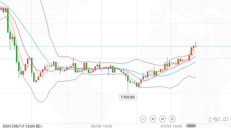Click the gray dotted pill on the time axis
The image size is (231, 128).
[x=191, y=126]
